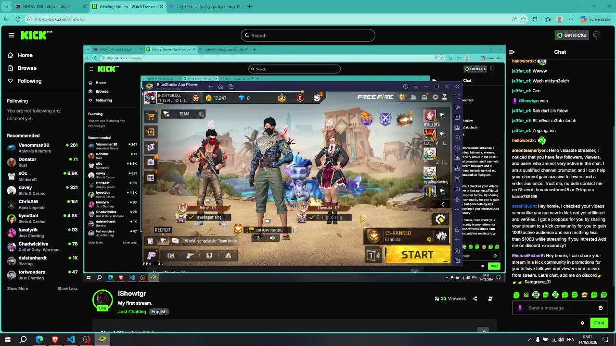Expand the hidden system tray icons
This screenshot has width=616, height=346.
531,340
